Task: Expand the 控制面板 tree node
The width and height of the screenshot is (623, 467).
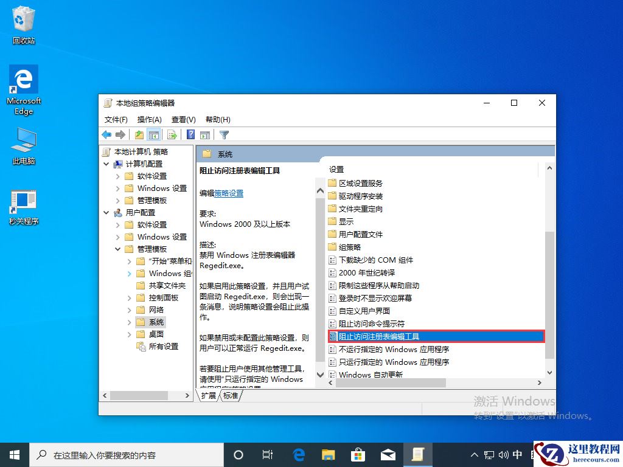Action: 128,297
